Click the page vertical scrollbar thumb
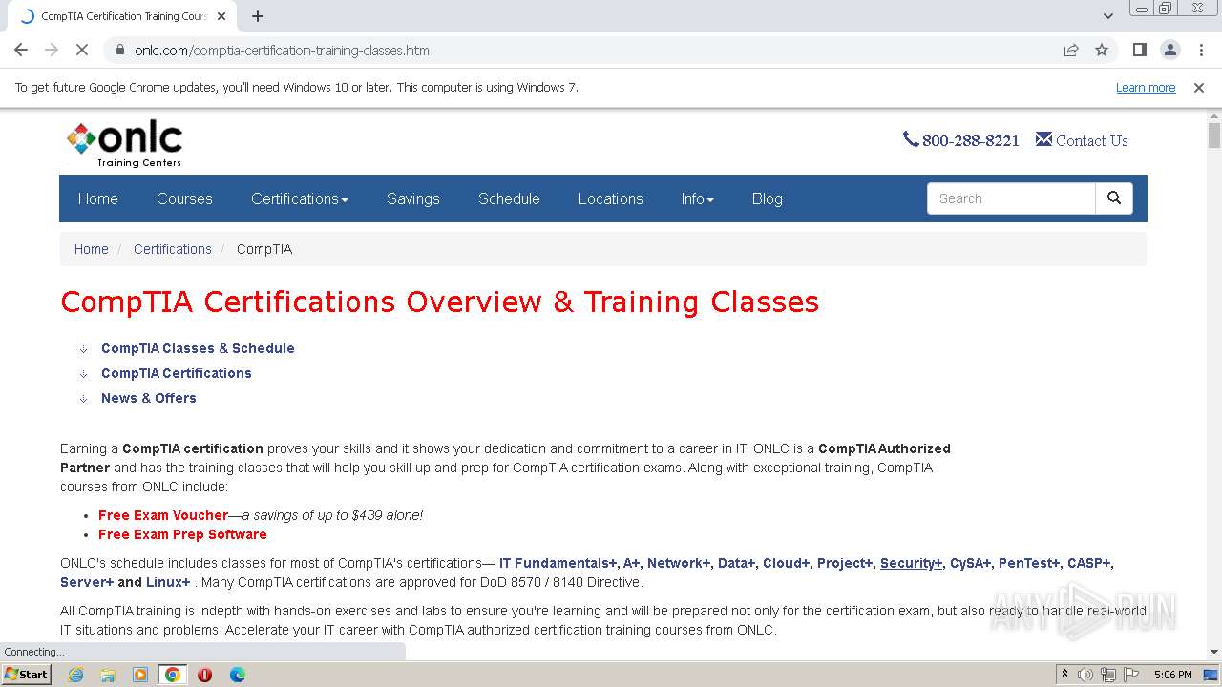Viewport: 1222px width, 687px height. point(1213,135)
